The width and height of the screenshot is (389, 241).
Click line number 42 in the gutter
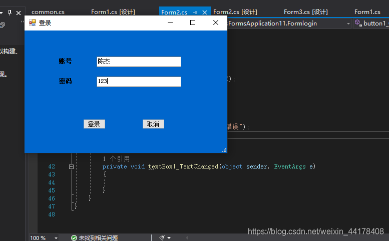click(x=52, y=166)
